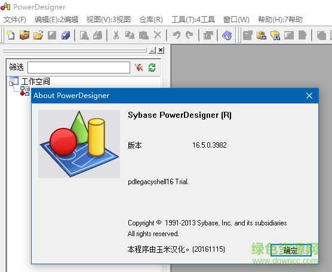Click the Open folder toolbar icon
The height and width of the screenshot is (272, 332).
coord(38,35)
